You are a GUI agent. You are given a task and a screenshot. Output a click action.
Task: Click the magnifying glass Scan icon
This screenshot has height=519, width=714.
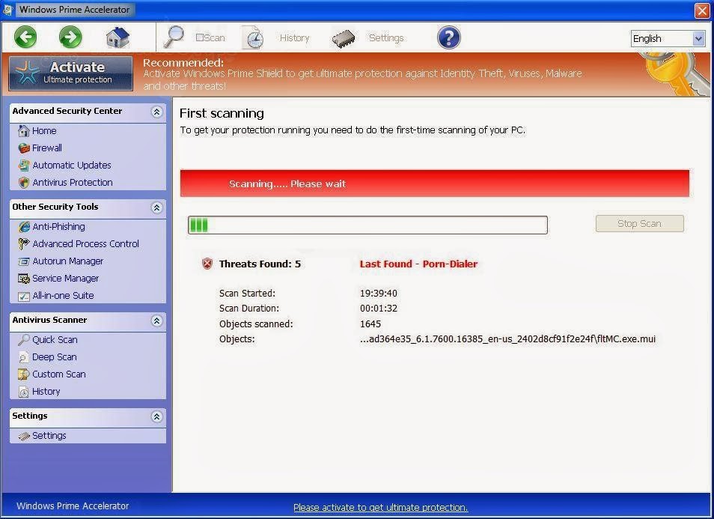pos(174,37)
